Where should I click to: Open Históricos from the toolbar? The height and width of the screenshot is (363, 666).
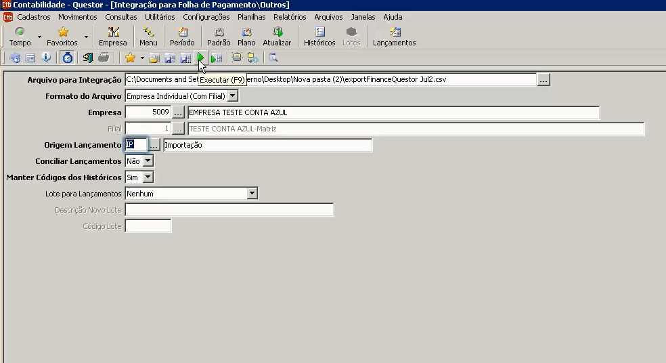319,36
